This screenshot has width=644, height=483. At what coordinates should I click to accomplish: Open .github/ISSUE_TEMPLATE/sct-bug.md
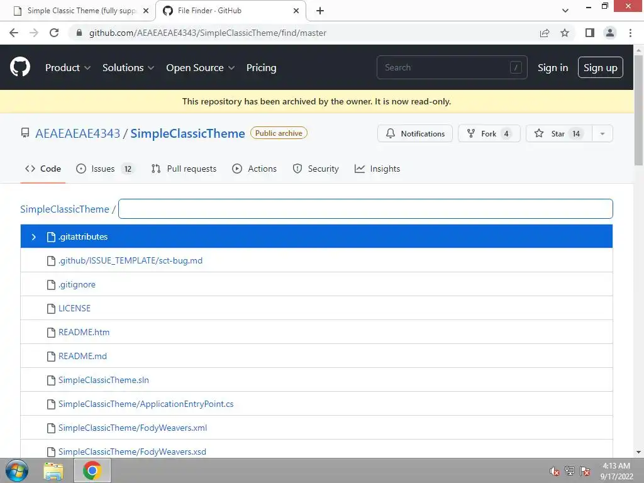pyautogui.click(x=130, y=261)
